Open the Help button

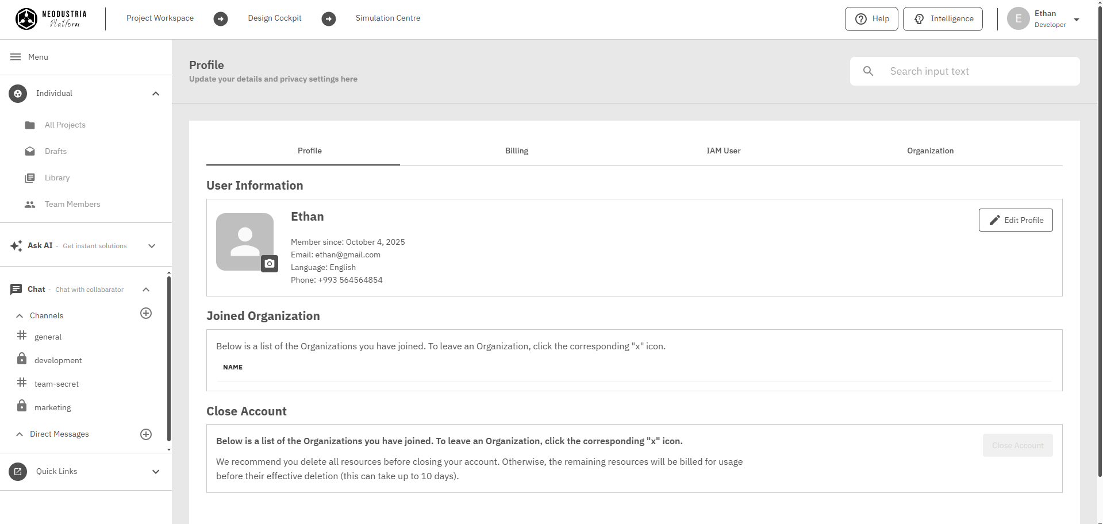coord(871,19)
